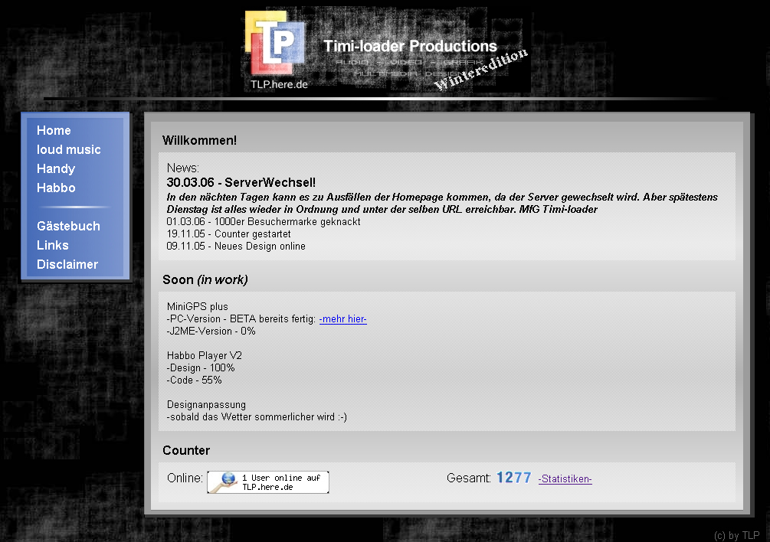
Task: Click the 'Soon (in work)' heading
Action: click(x=205, y=279)
